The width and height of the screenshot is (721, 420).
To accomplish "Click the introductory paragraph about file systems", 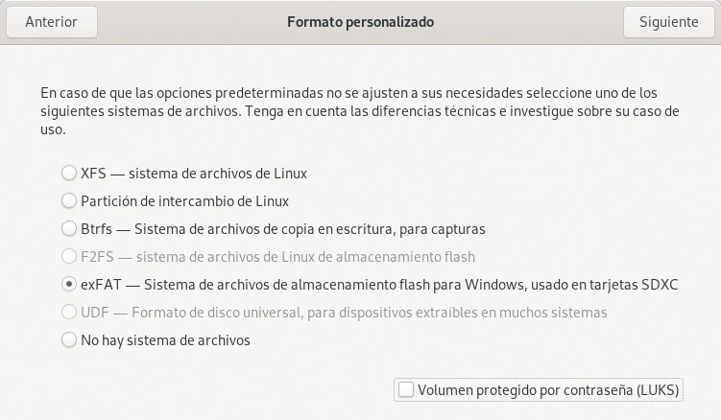I will click(x=360, y=111).
